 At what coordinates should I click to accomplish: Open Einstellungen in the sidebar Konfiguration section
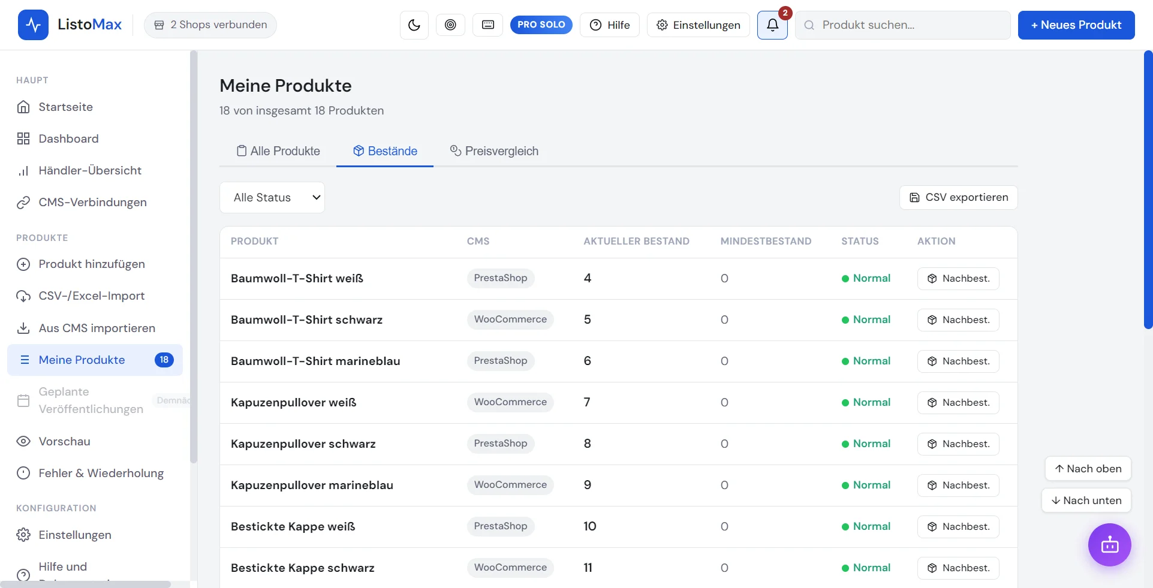[95, 535]
